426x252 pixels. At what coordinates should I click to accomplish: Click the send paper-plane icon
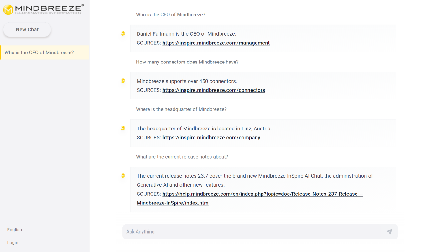tap(389, 232)
